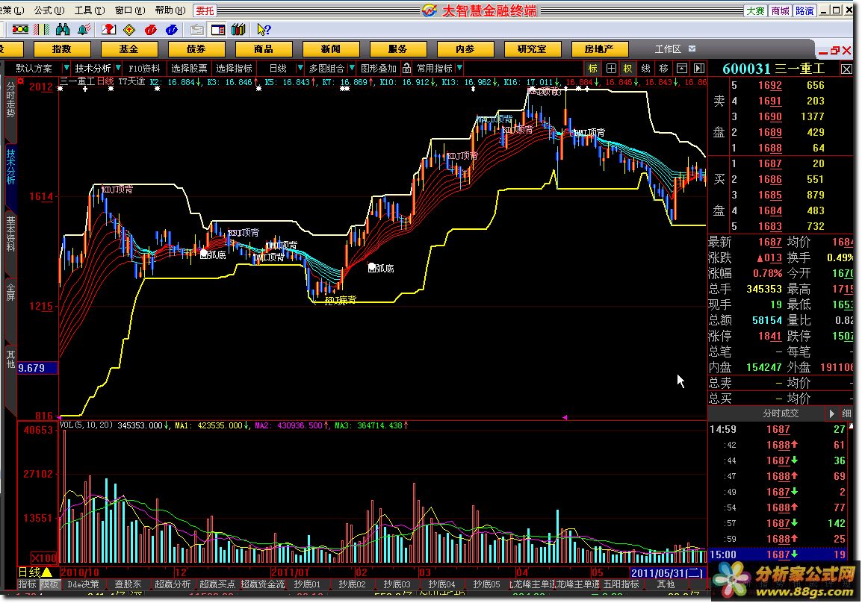The height and width of the screenshot is (603, 862).
Task: Open the 工作区 workspace dropdown
Action: coord(692,49)
